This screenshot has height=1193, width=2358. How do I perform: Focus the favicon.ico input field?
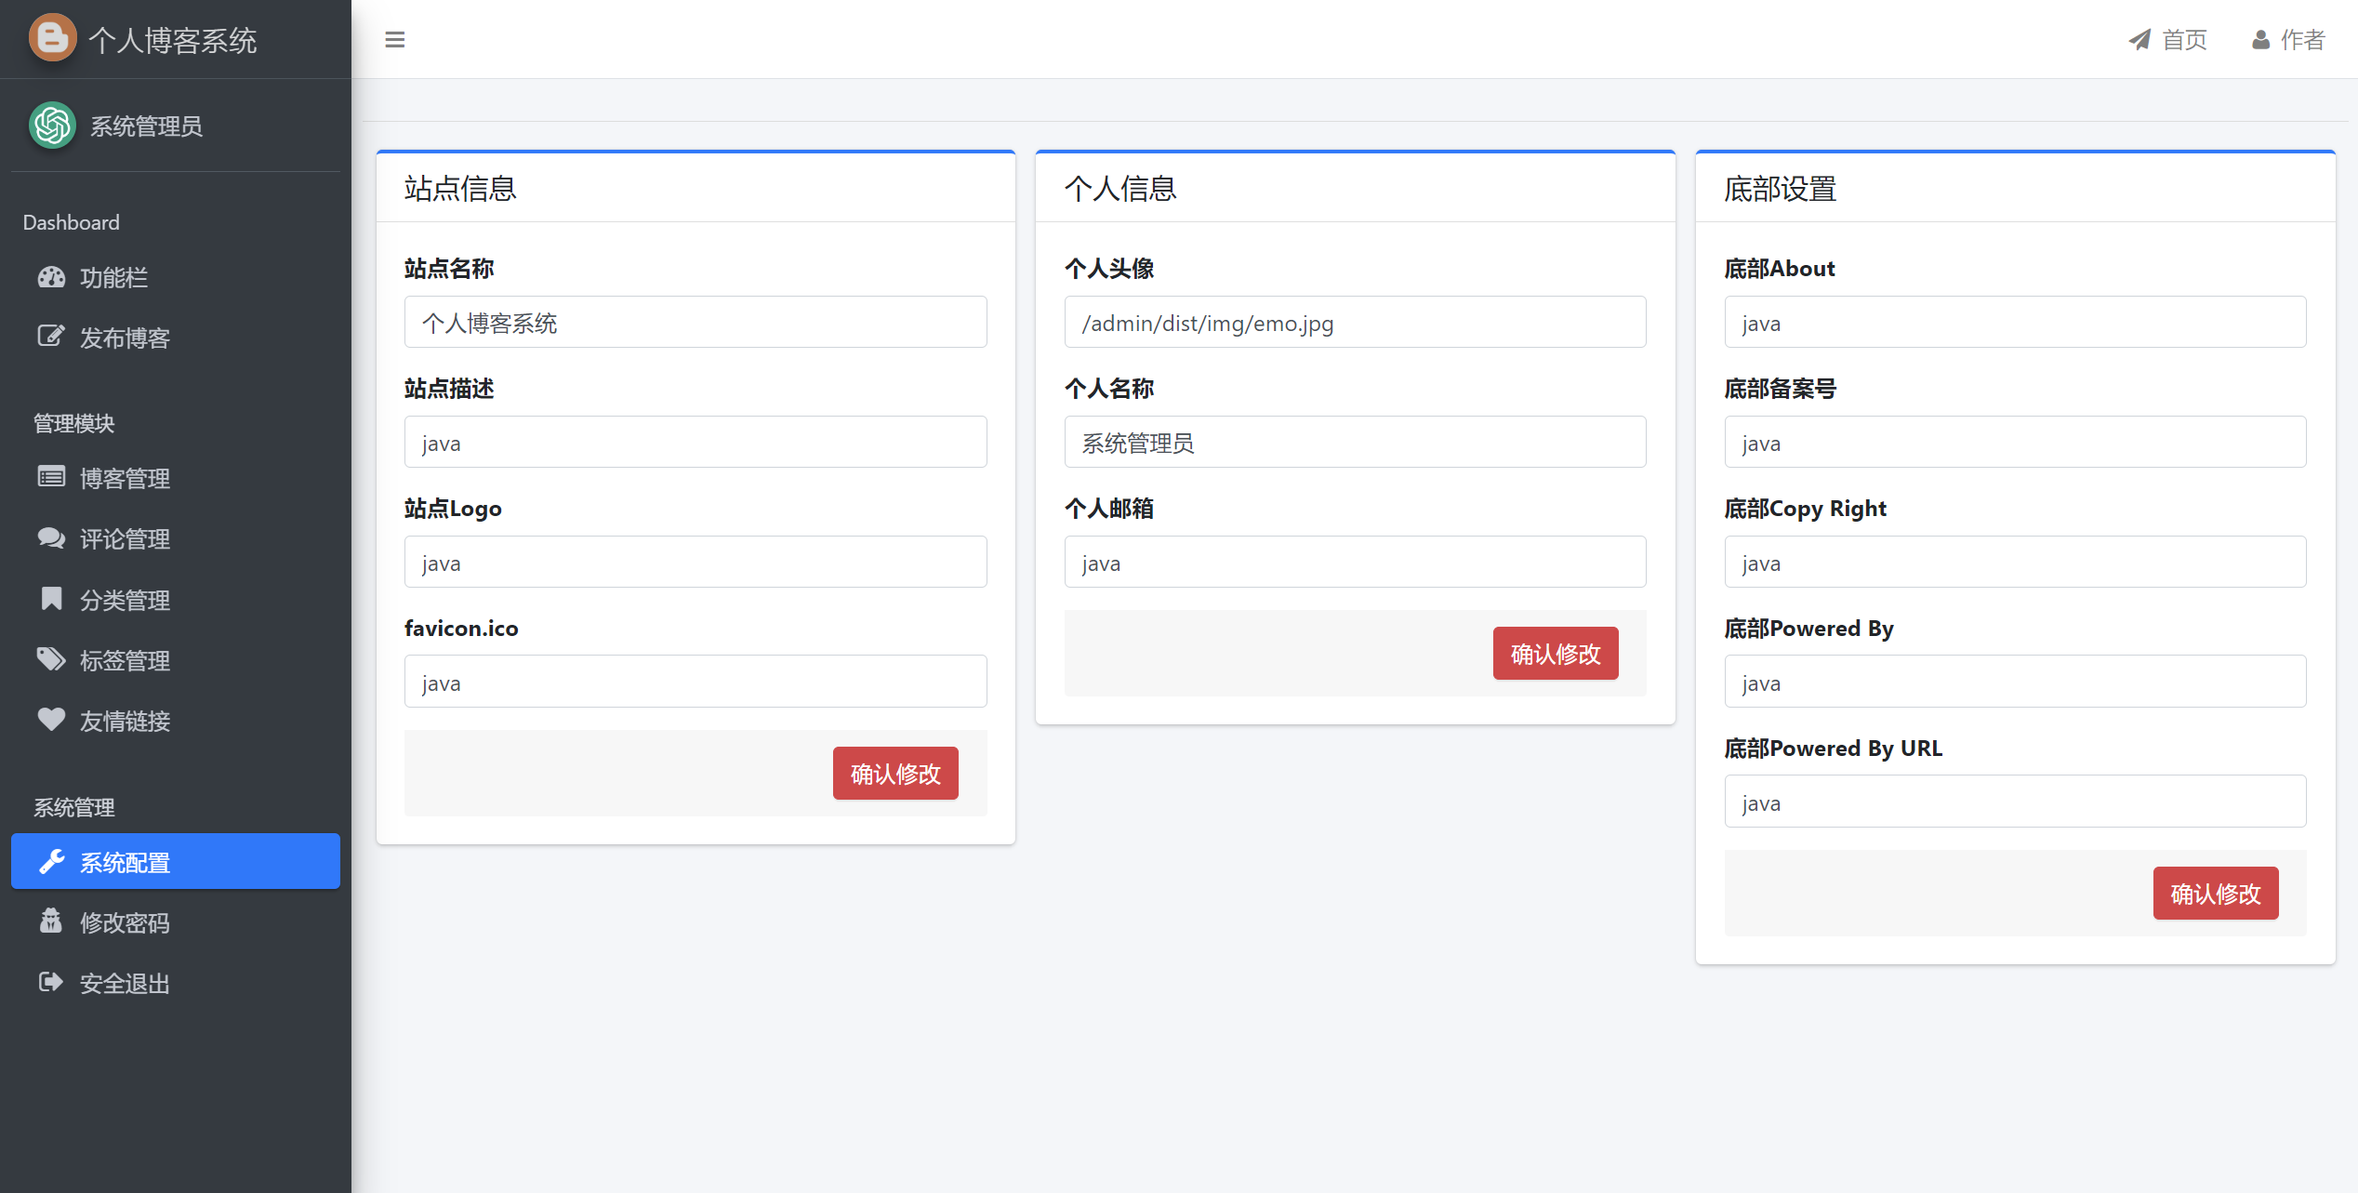tap(695, 682)
